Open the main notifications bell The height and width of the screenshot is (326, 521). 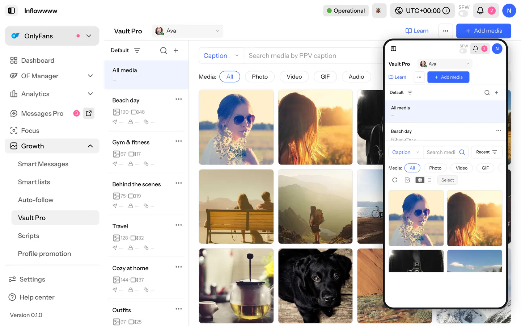480,11
